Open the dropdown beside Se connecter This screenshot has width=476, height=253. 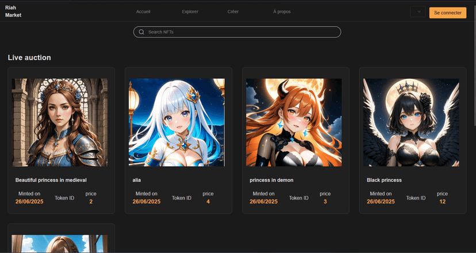coord(418,12)
